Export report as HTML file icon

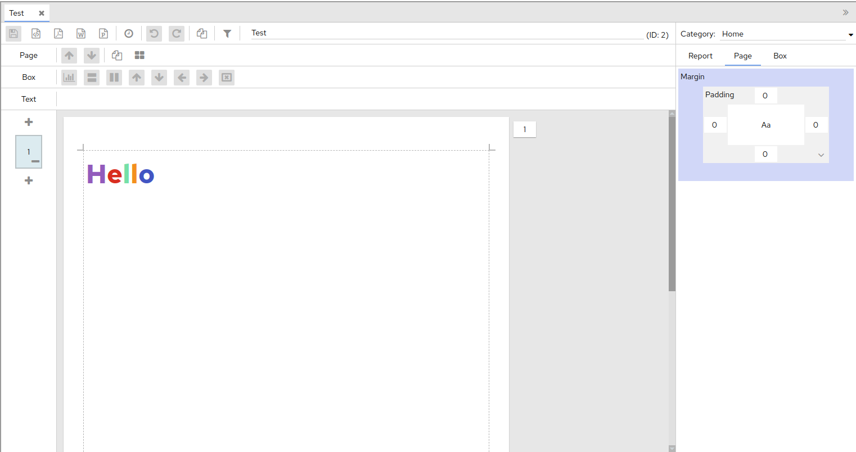[36, 34]
